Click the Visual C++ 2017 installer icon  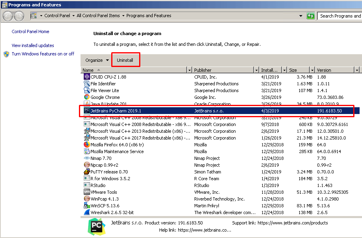[87, 138]
